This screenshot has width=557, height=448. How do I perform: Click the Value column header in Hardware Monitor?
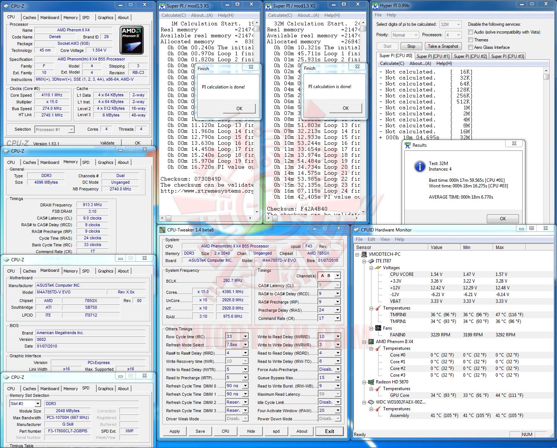(x=444, y=248)
